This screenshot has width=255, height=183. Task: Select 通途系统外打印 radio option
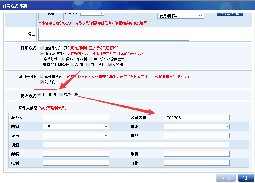pos(41,48)
